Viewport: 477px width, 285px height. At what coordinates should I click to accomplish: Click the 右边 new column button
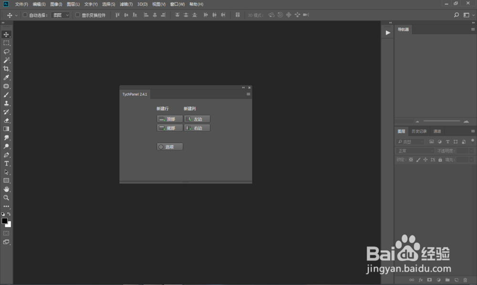click(197, 128)
